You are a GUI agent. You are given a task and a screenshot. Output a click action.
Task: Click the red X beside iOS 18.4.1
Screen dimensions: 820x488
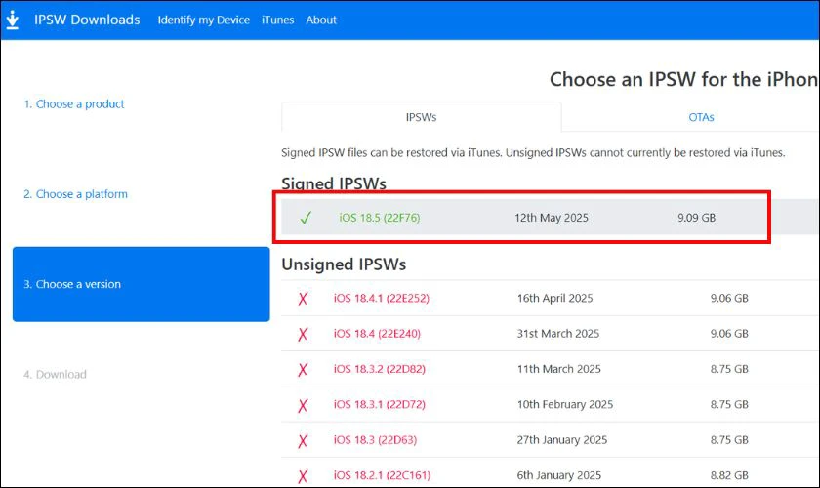click(x=303, y=299)
